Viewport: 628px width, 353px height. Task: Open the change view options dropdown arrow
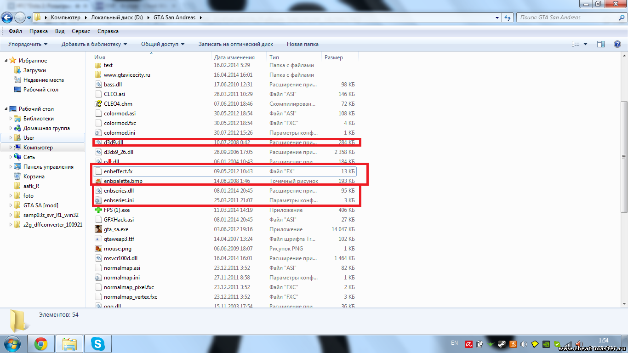(x=585, y=44)
